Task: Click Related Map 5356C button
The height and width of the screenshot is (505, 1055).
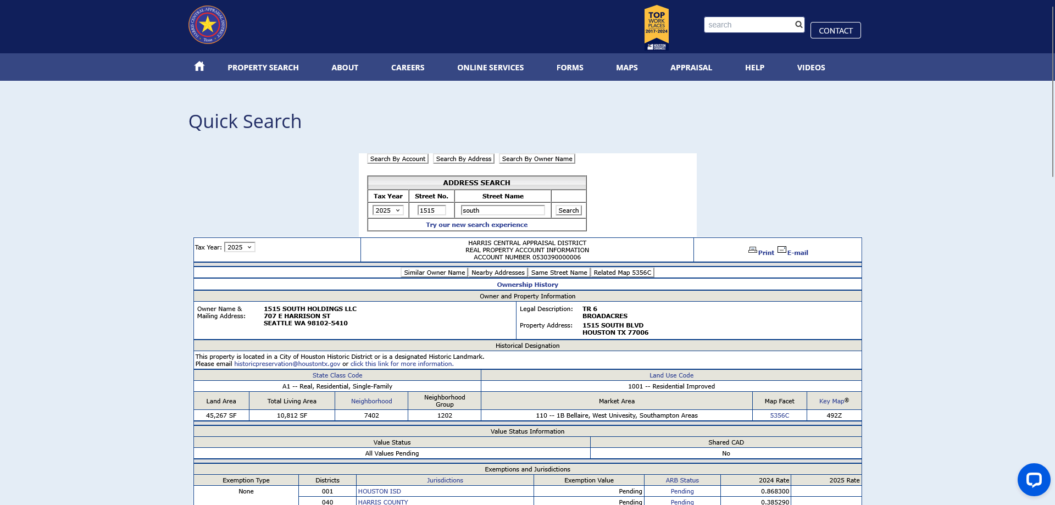Action: point(622,273)
